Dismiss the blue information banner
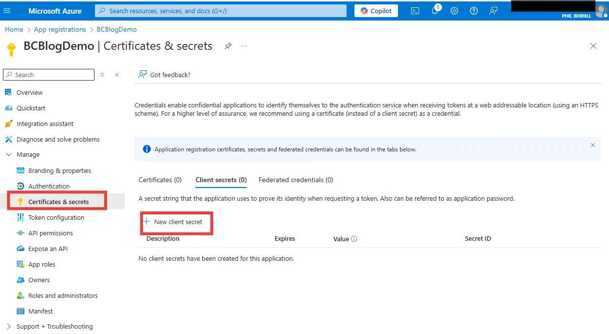 593,145
